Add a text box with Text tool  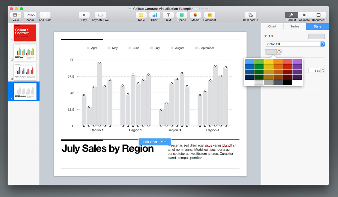tap(168, 15)
